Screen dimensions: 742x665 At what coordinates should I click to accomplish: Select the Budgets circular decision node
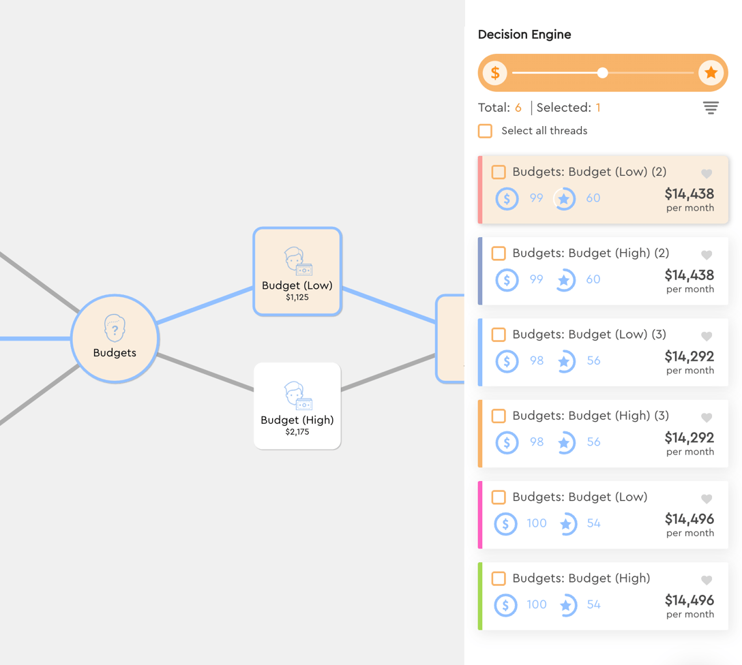[x=115, y=339]
